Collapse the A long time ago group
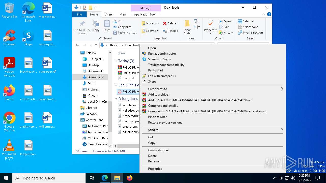Screen dimensions: 326x183 (116, 99)
